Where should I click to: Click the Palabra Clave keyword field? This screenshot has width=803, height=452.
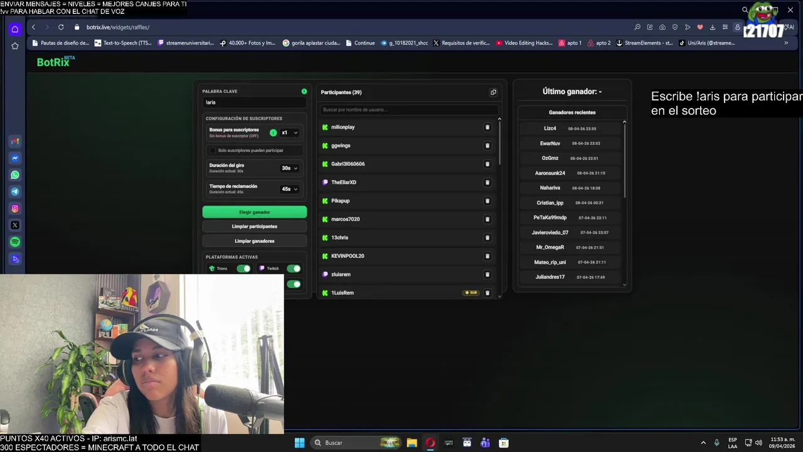pos(255,102)
